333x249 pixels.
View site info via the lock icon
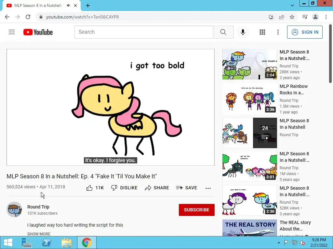[41, 17]
